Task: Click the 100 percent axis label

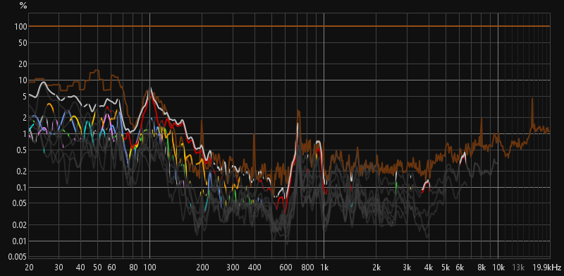Action: pos(22,27)
